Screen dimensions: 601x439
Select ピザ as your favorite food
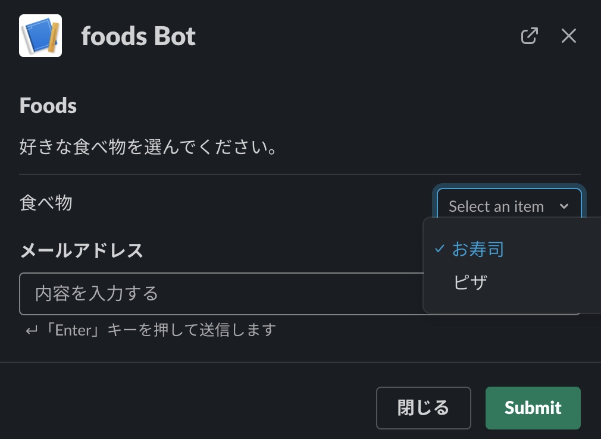(x=469, y=283)
